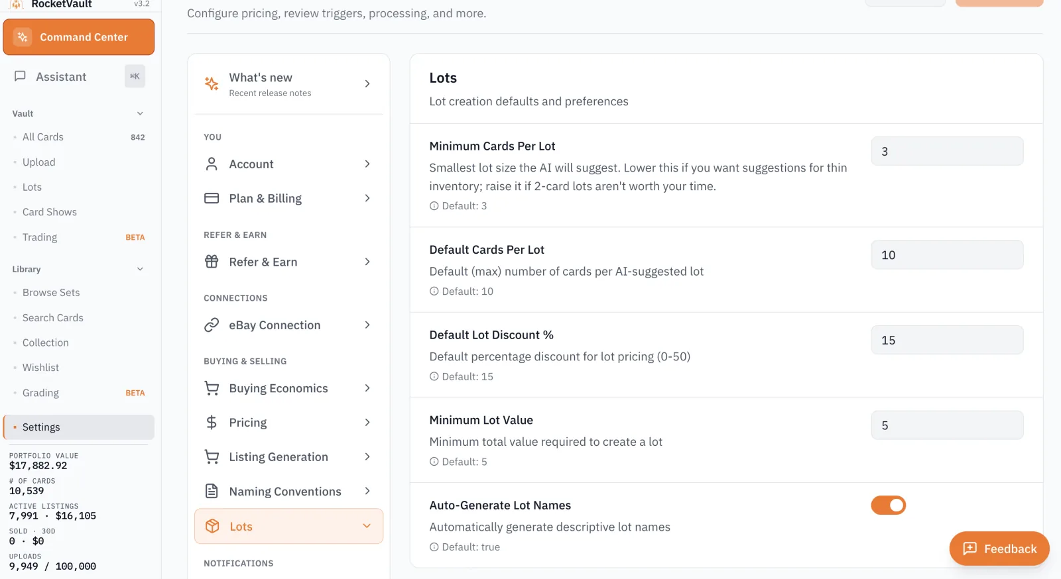Screen dimensions: 1061x579
Task: Click the Command Center sparkle icon
Action: [23, 37]
